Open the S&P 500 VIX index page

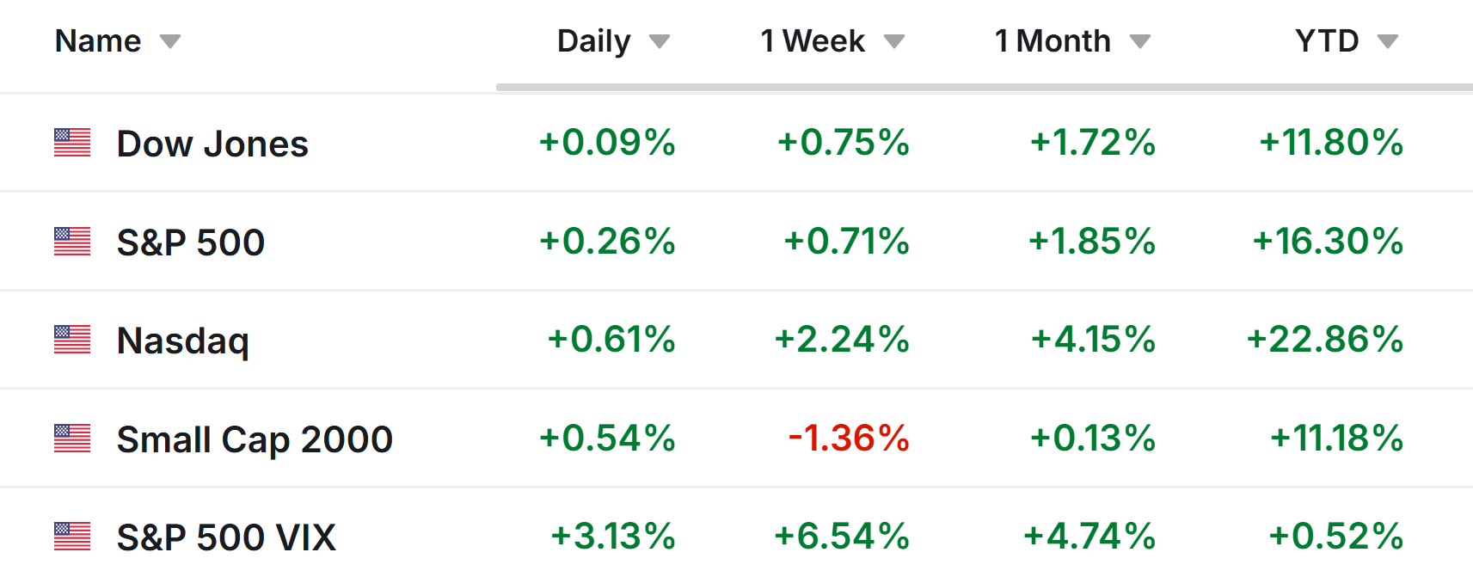point(225,537)
